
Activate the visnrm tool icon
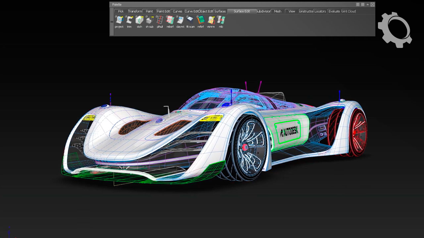pyautogui.click(x=211, y=20)
